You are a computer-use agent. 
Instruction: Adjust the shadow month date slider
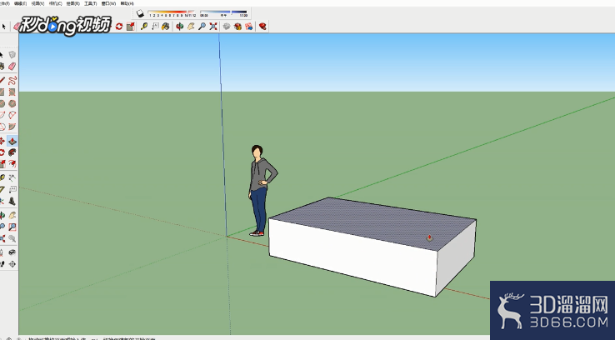[172, 13]
